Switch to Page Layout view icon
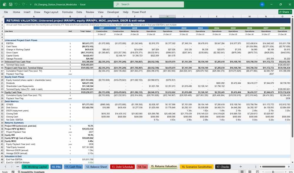Viewport: 294px width, 173px height. coord(250,172)
